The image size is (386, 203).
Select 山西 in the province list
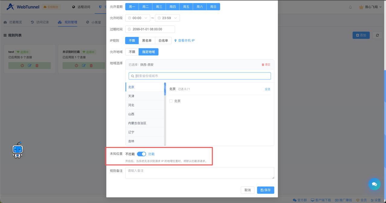(145, 114)
